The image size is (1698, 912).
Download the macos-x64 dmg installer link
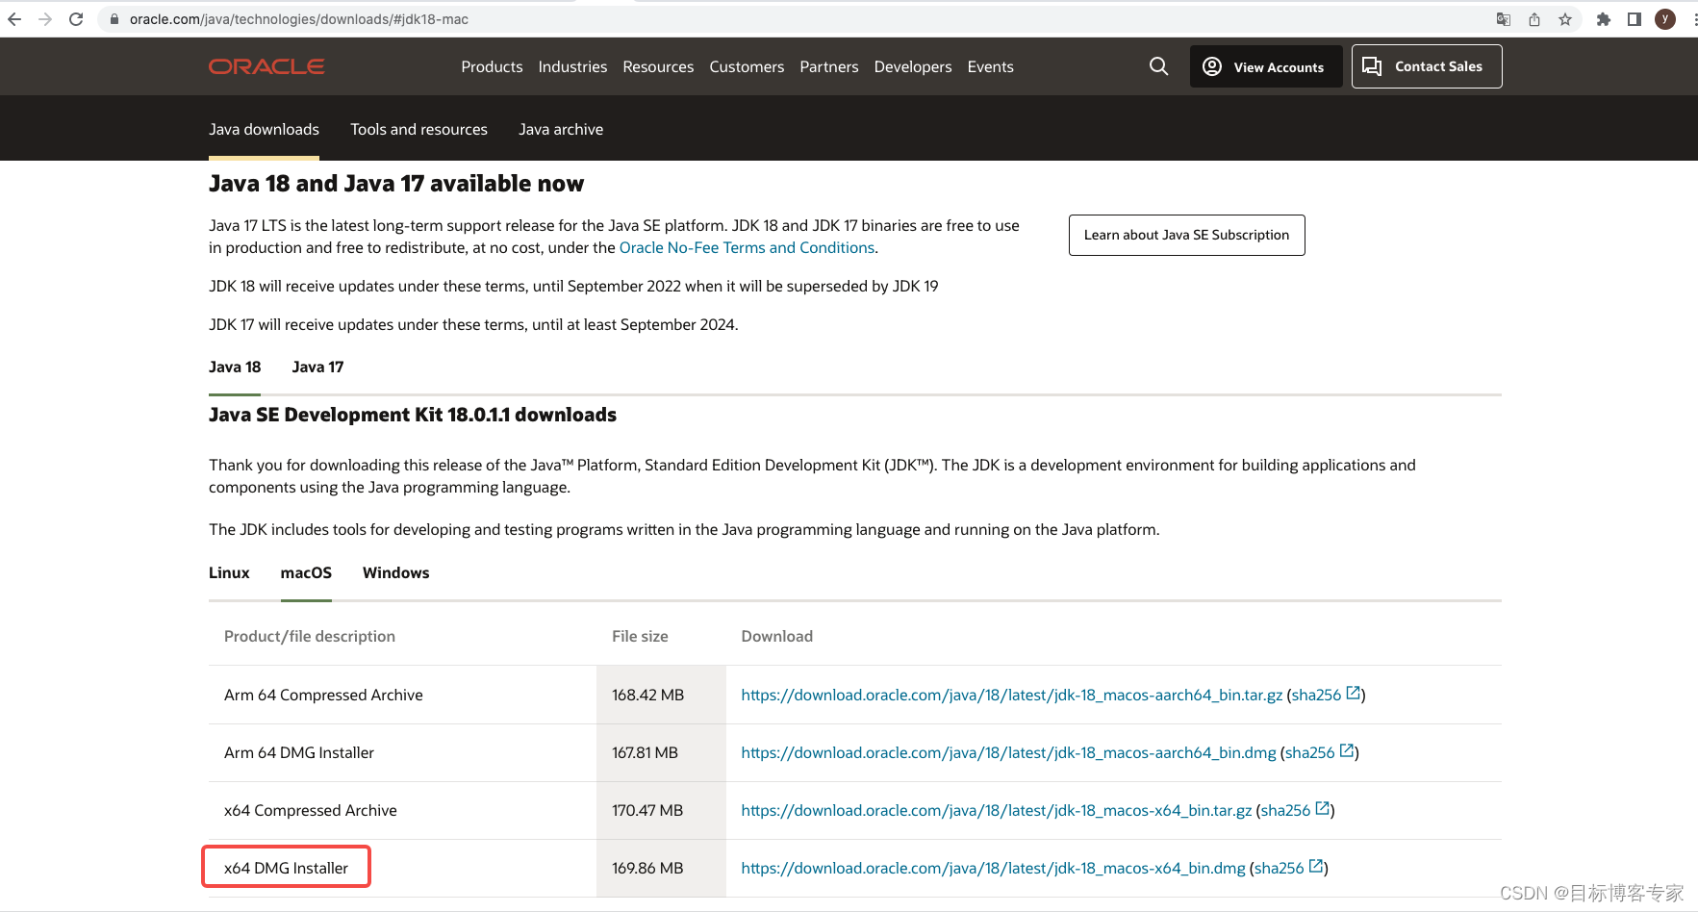993,868
